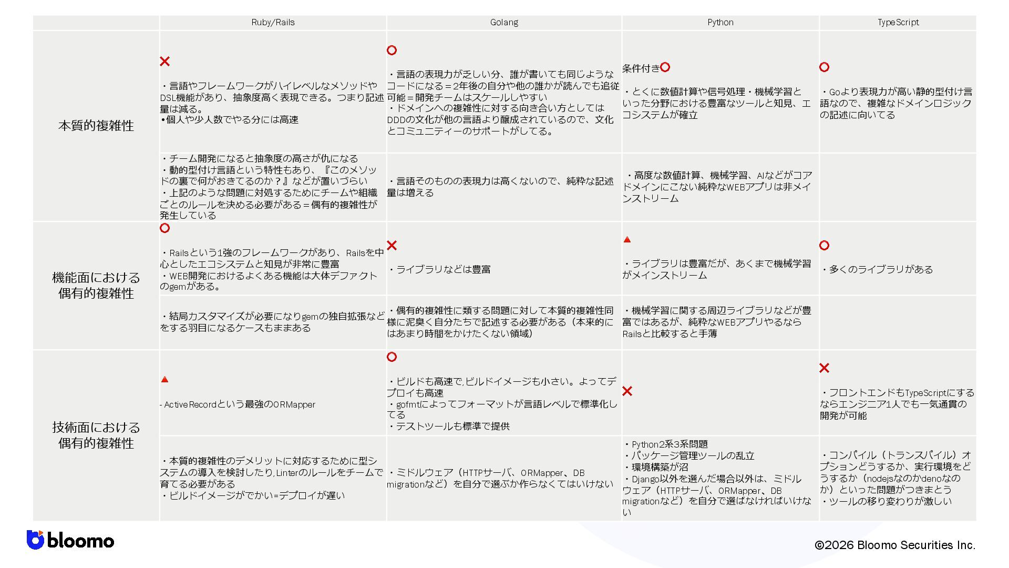Click the red circle above ビルドも高速 text
1009x568 pixels.
(x=392, y=357)
